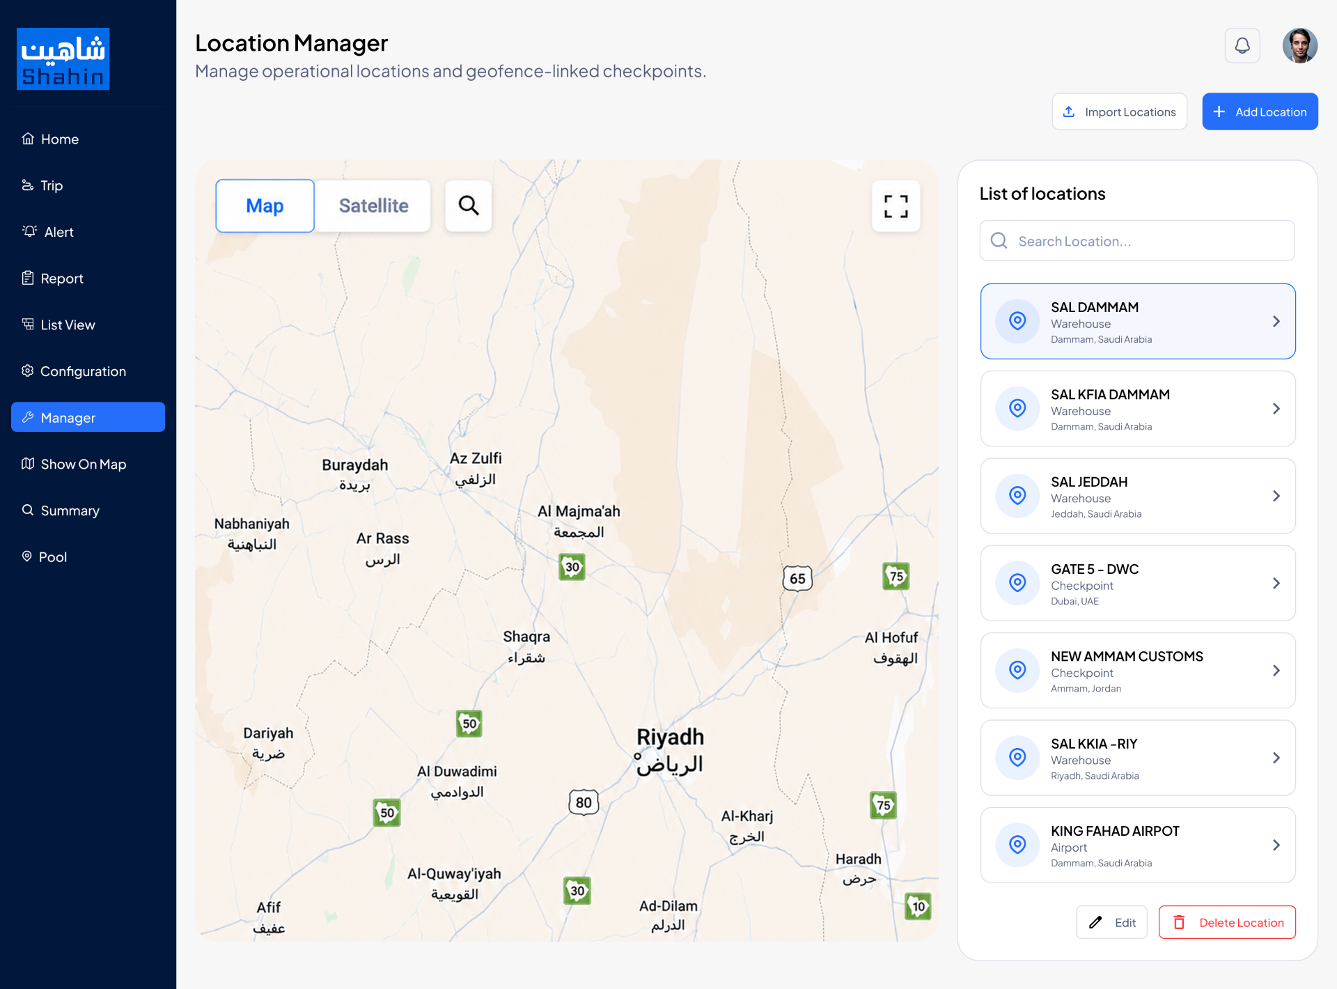This screenshot has width=1337, height=989.
Task: Click Add Location button
Action: coord(1260,111)
